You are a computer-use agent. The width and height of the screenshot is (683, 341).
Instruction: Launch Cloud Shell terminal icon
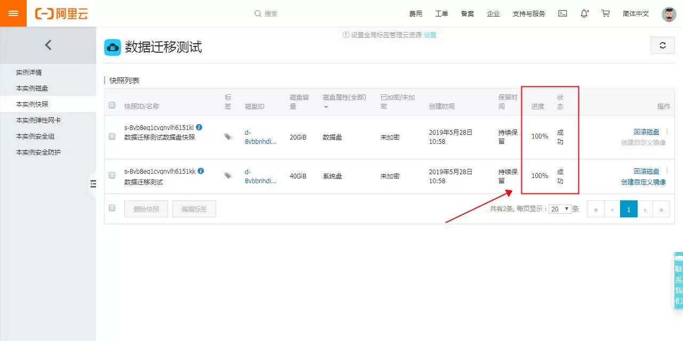tap(562, 13)
